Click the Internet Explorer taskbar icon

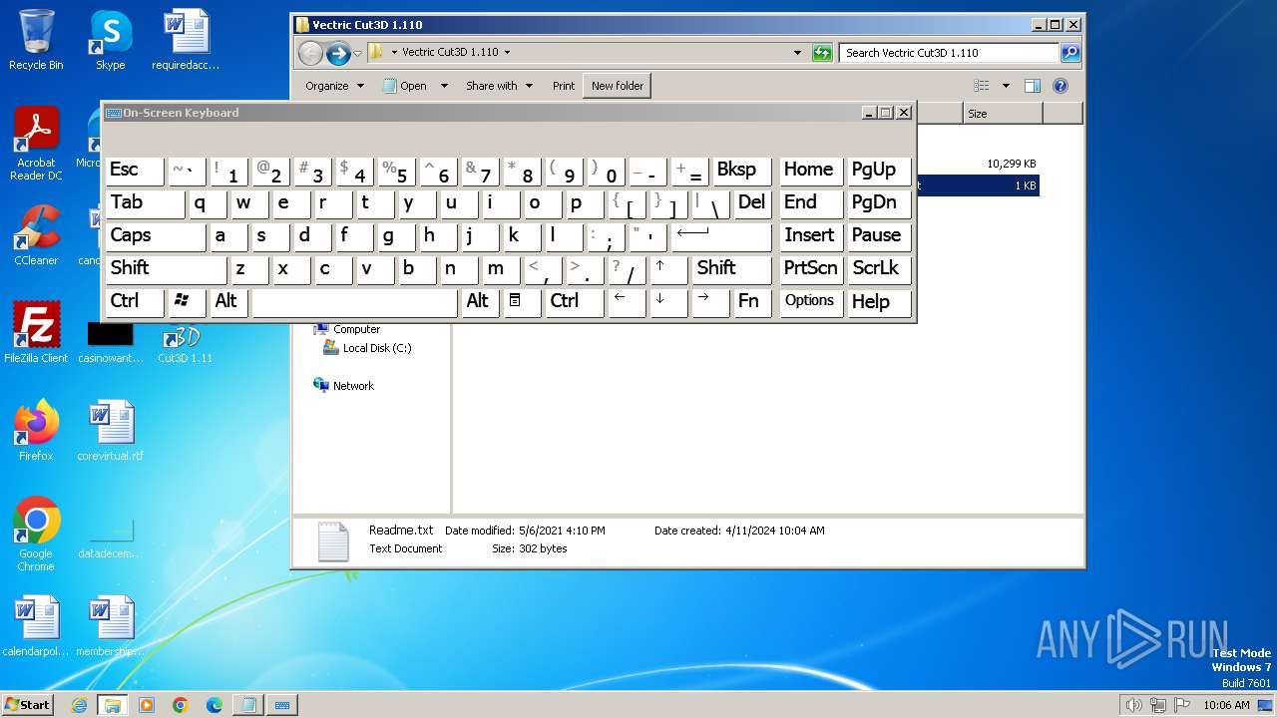pos(79,705)
